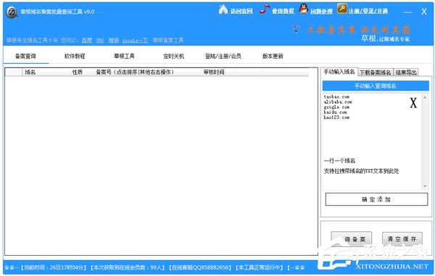
Task: Switch to the 软件教程 tab
Action: pos(75,57)
